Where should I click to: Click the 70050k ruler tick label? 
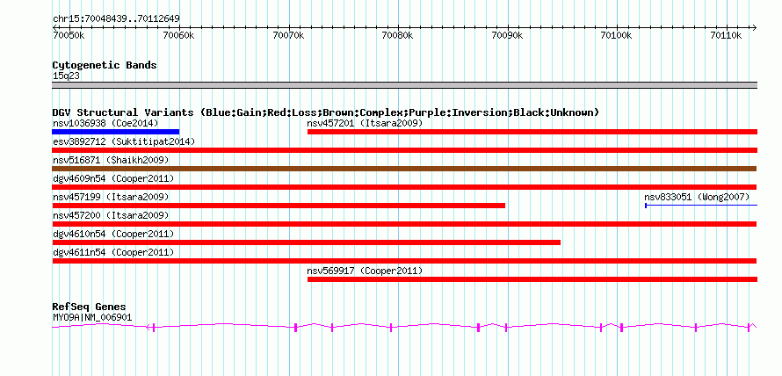[69, 35]
